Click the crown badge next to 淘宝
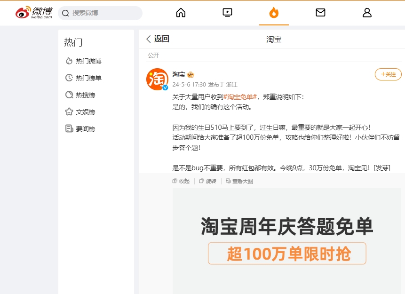This screenshot has width=405, height=294. [x=191, y=75]
